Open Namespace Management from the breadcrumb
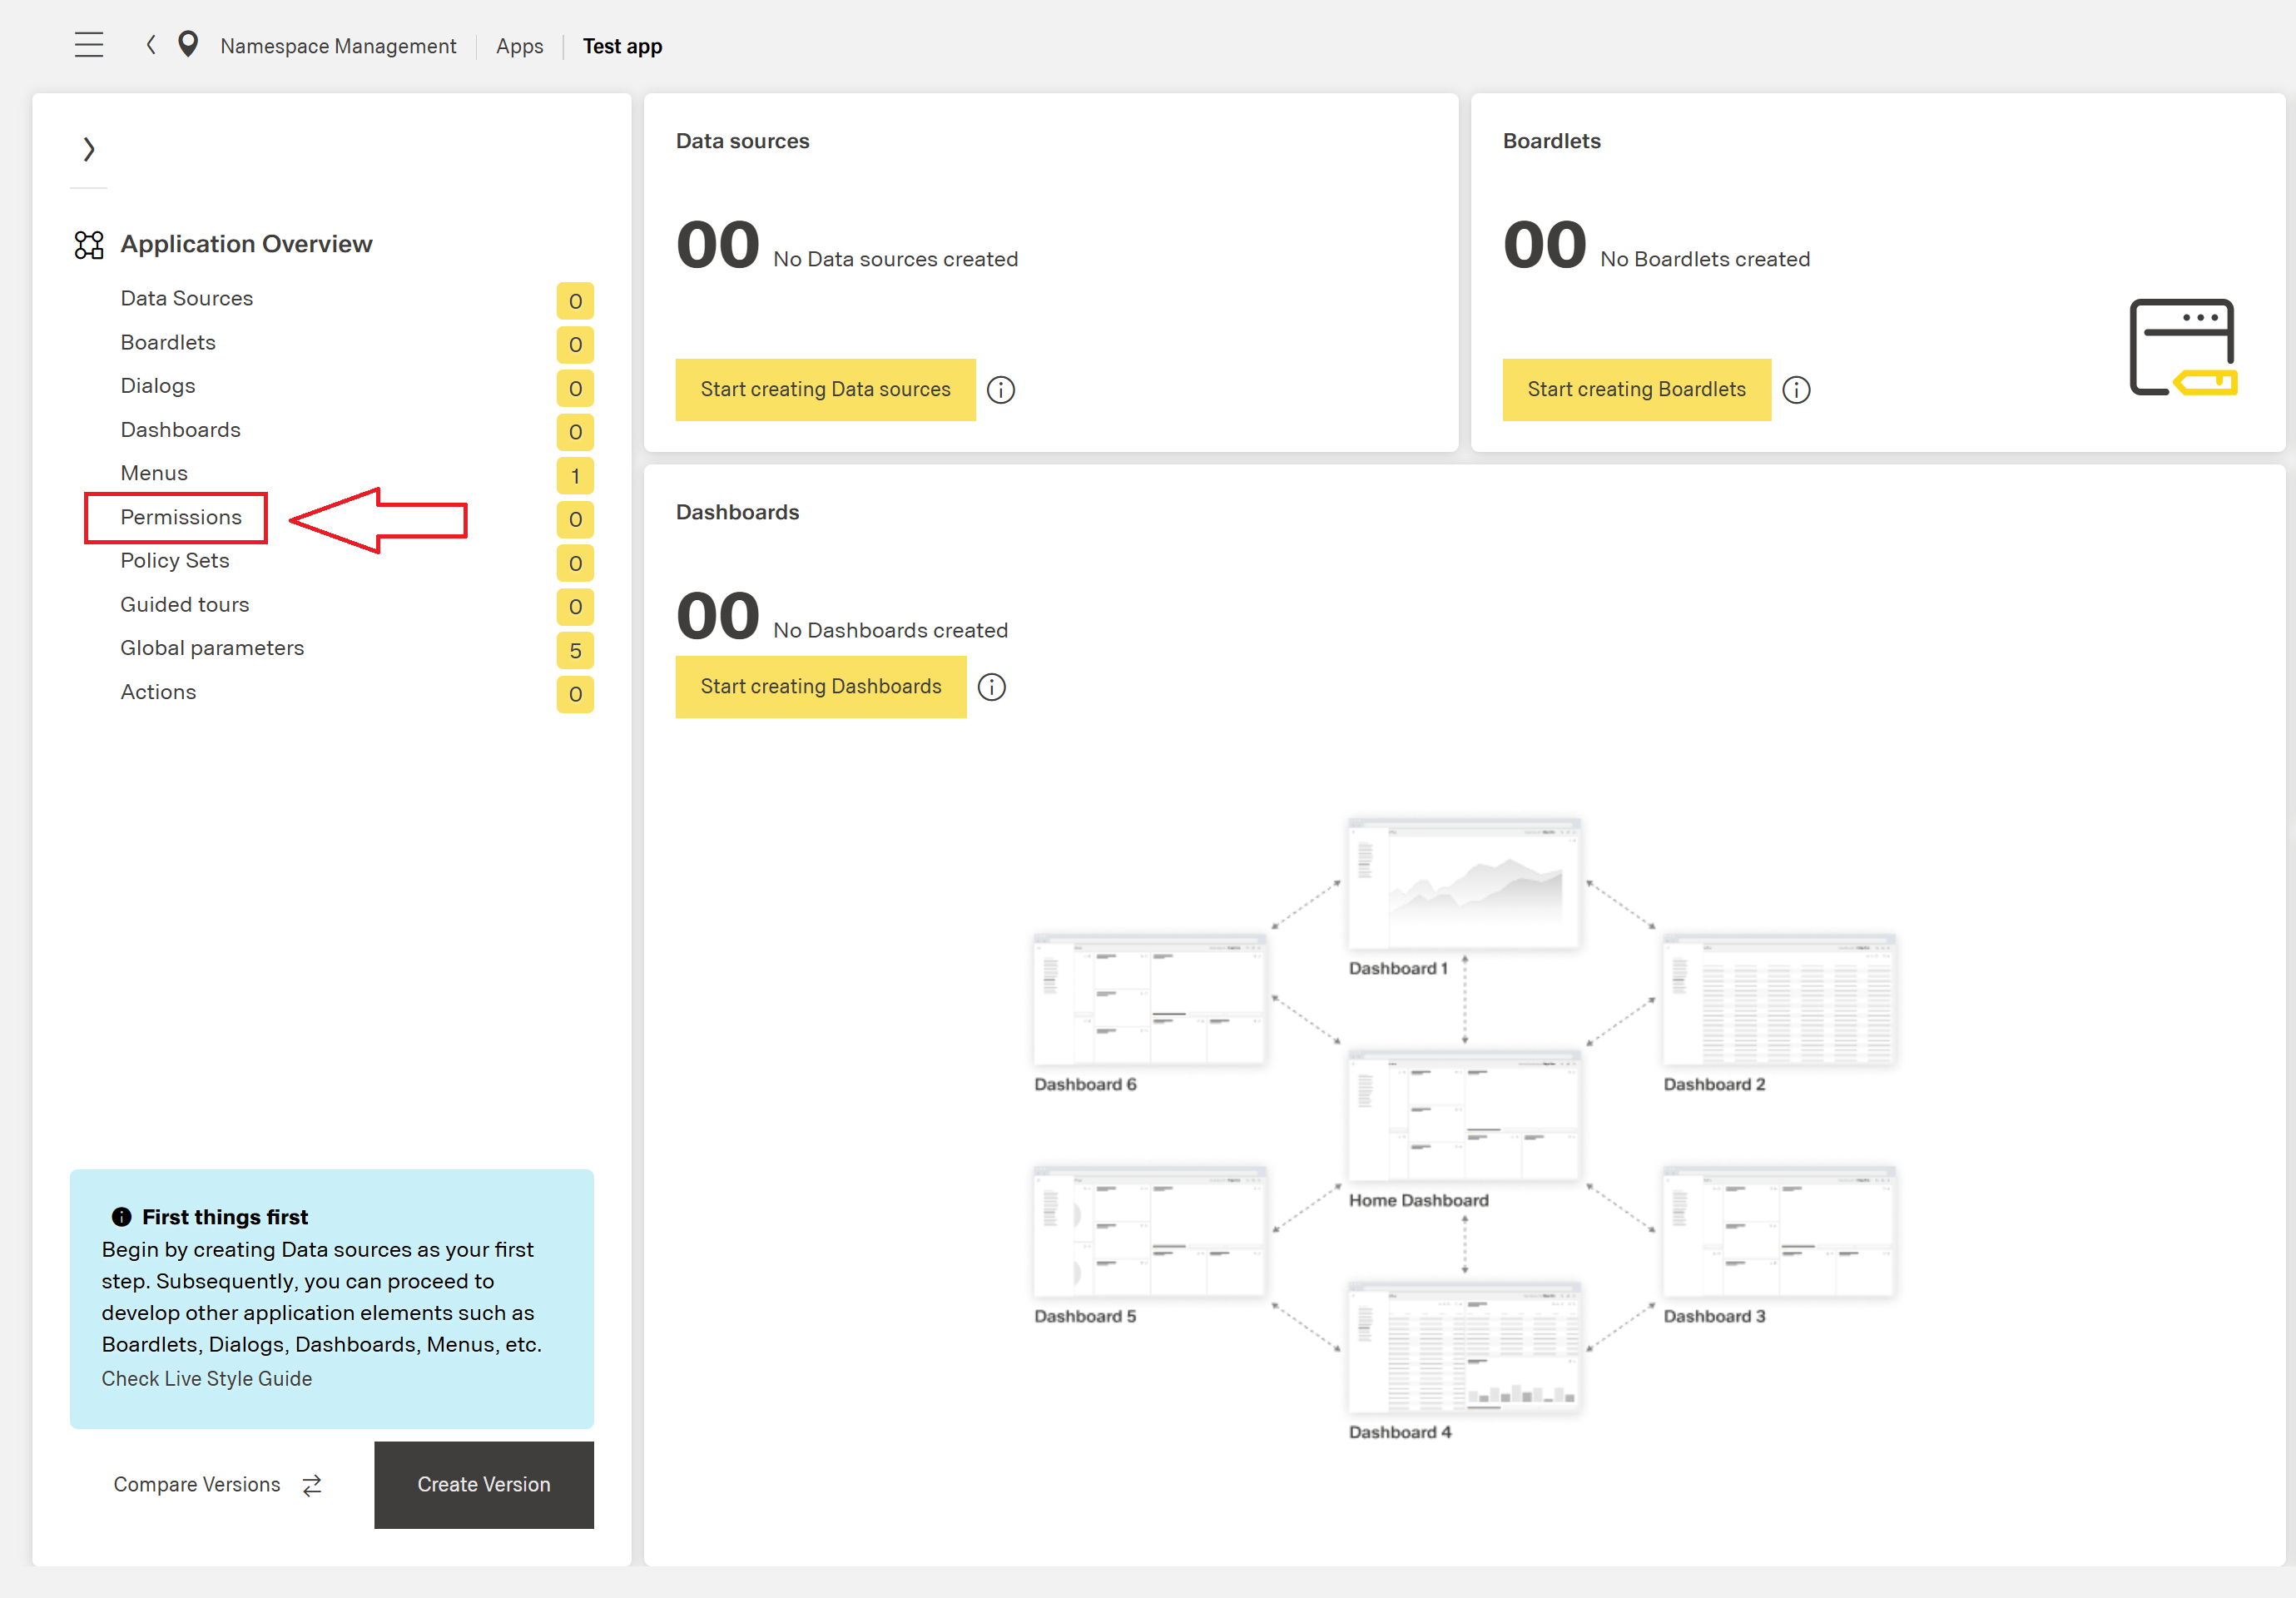 pyautogui.click(x=338, y=46)
